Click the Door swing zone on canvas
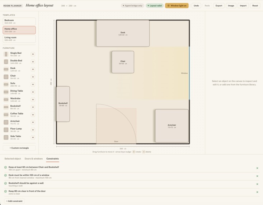The image size is (263, 205). click(116, 126)
